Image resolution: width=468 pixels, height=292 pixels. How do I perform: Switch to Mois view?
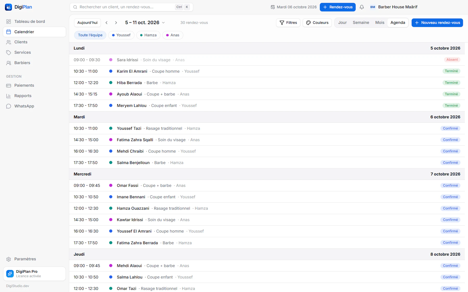[380, 23]
